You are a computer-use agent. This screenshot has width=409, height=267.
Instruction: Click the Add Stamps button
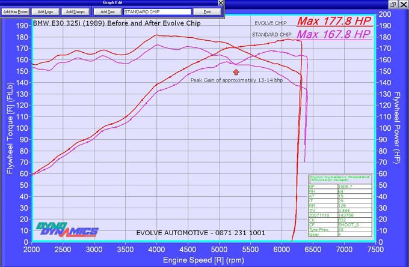75,12
